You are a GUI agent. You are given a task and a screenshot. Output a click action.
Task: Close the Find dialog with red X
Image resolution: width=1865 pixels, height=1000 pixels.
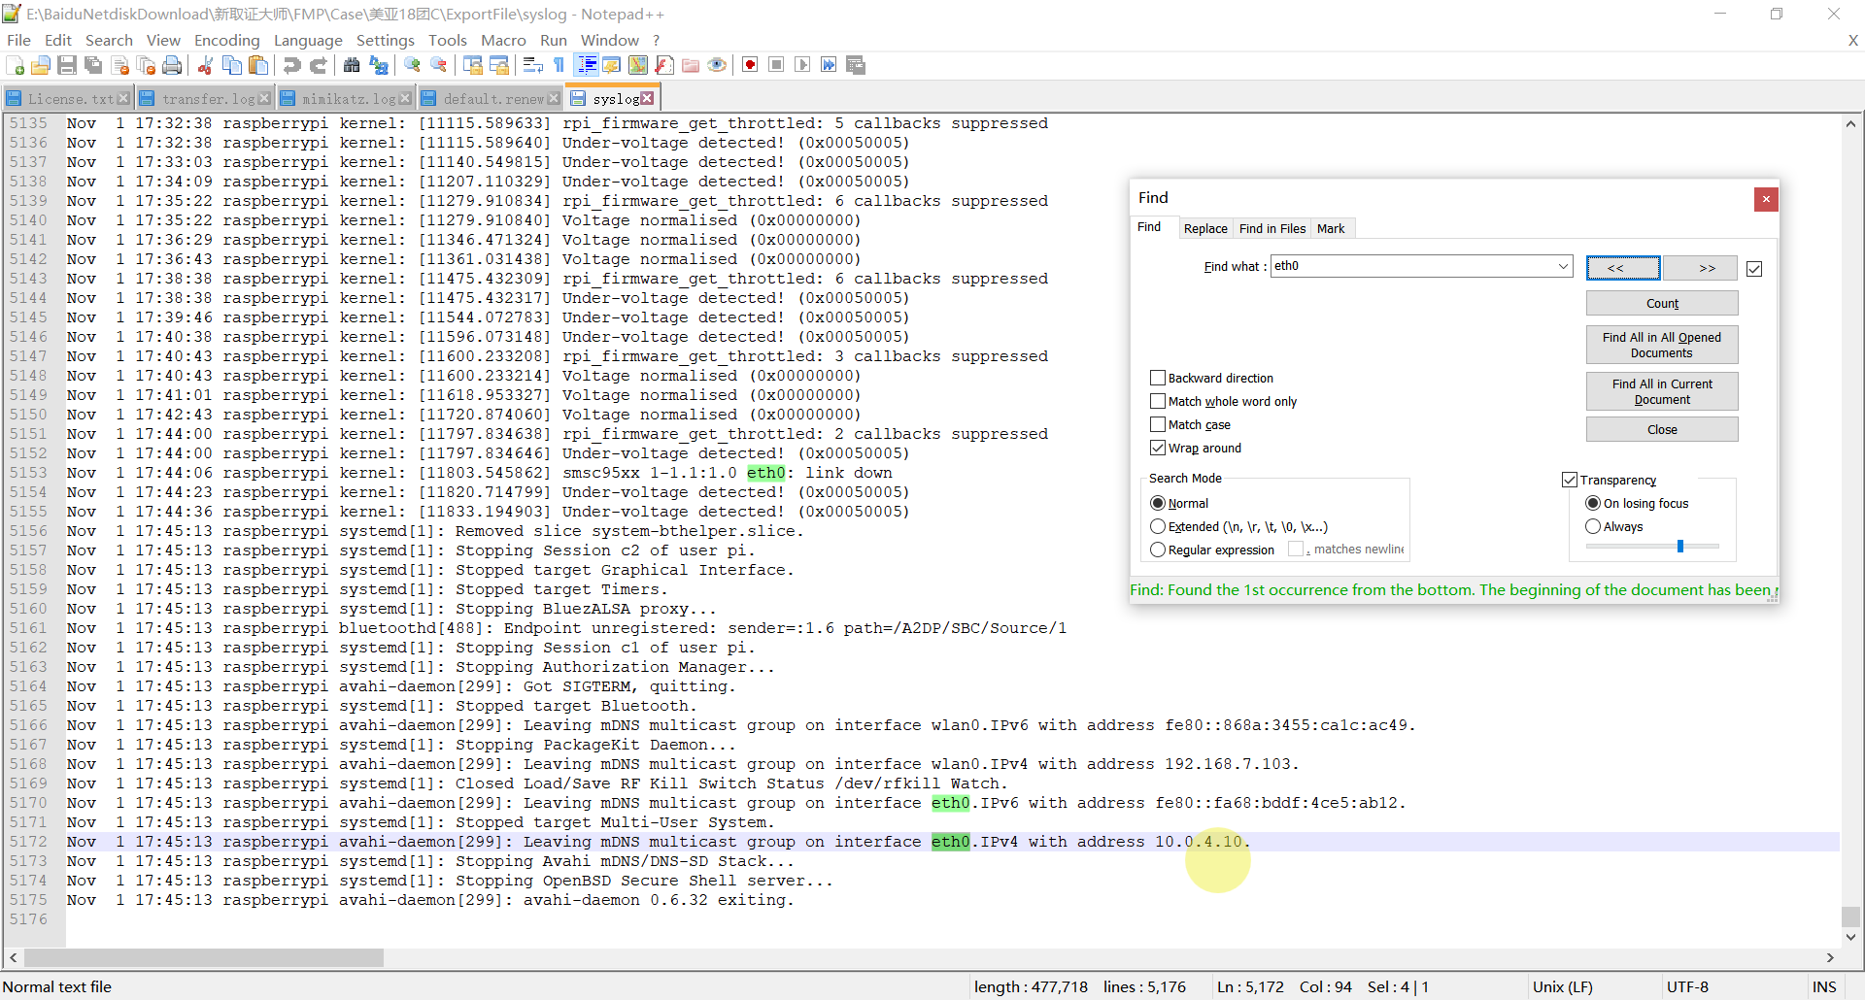coord(1766,199)
